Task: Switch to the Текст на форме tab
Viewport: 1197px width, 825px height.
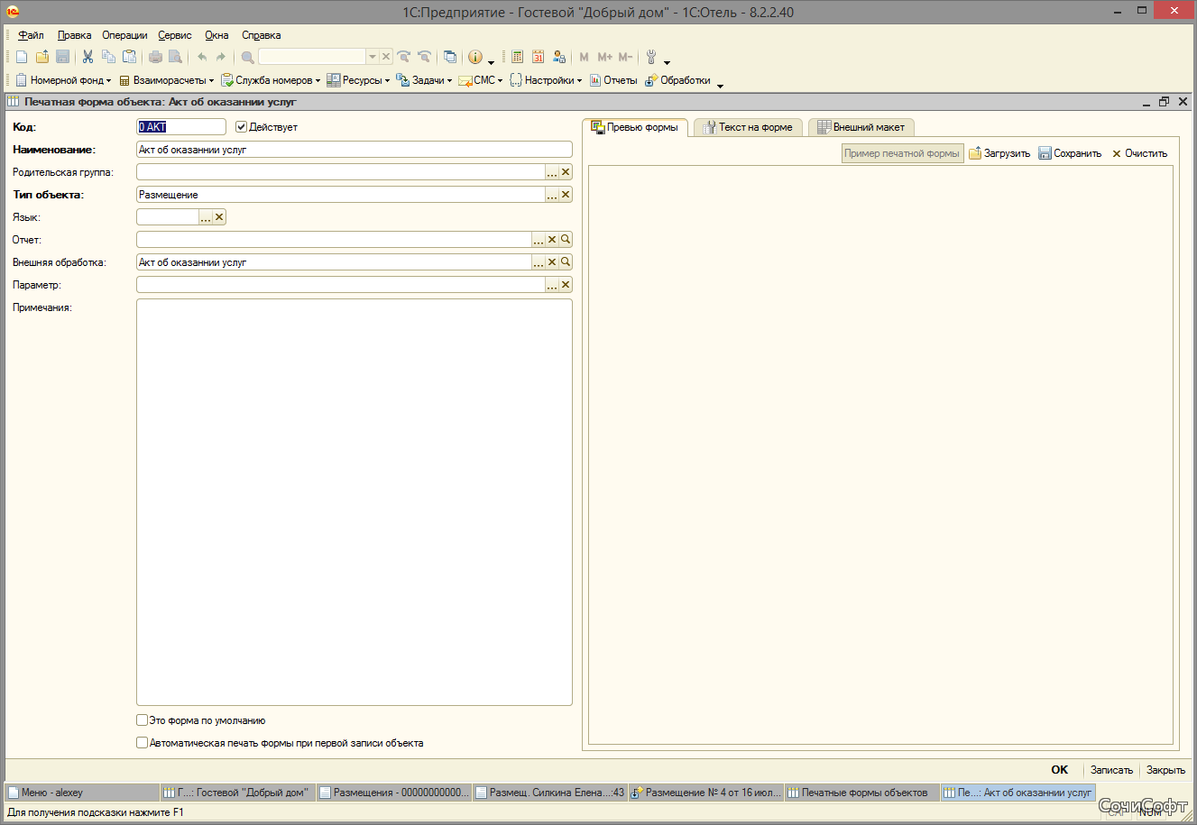Action: coord(748,127)
